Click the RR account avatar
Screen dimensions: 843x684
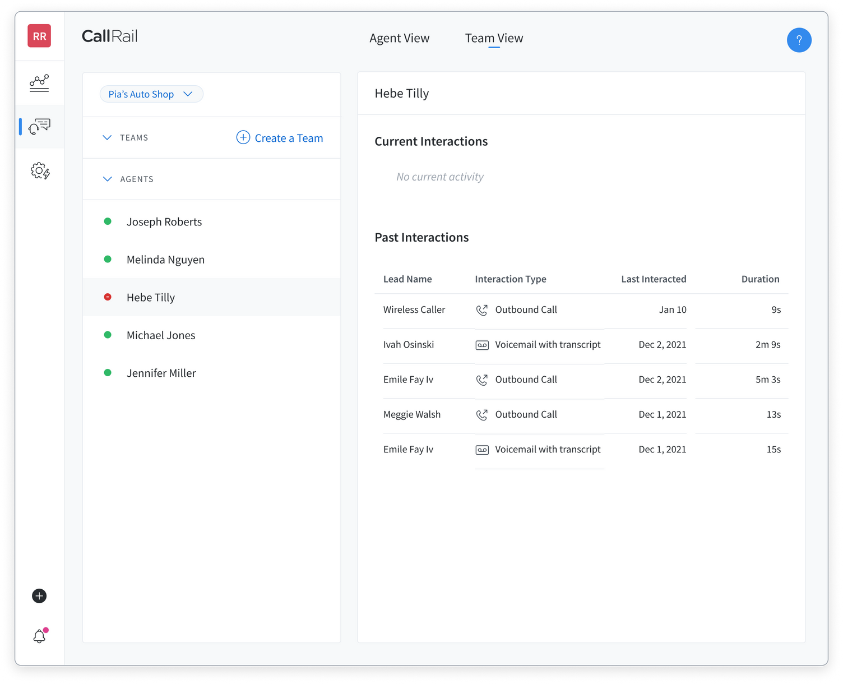(39, 36)
